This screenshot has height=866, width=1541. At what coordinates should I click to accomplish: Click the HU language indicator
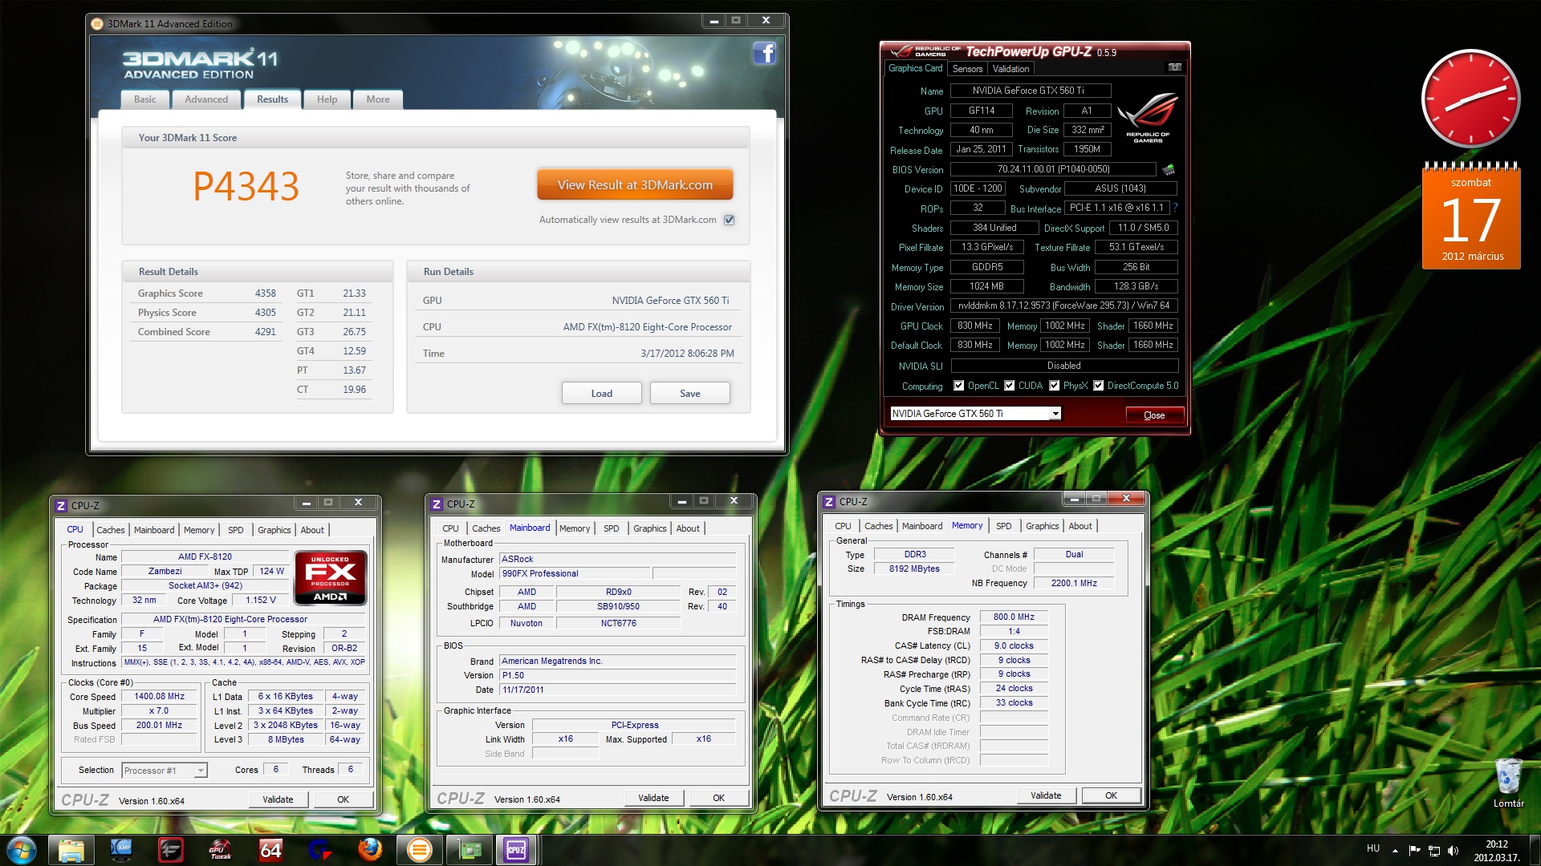point(1373,848)
